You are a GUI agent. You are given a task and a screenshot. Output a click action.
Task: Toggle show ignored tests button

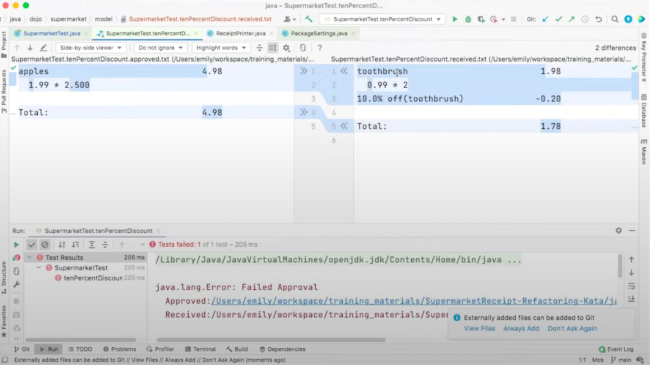(x=45, y=245)
